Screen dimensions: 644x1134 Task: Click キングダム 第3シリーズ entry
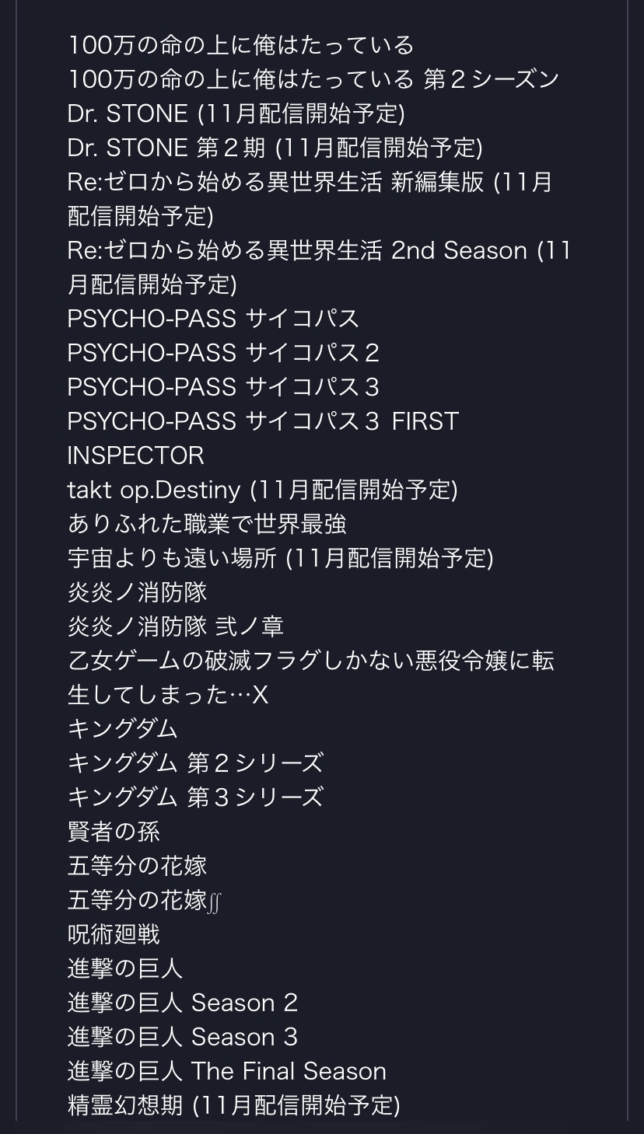coord(195,797)
